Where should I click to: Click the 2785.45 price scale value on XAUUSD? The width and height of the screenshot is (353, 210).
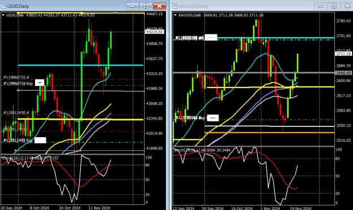click(x=343, y=21)
